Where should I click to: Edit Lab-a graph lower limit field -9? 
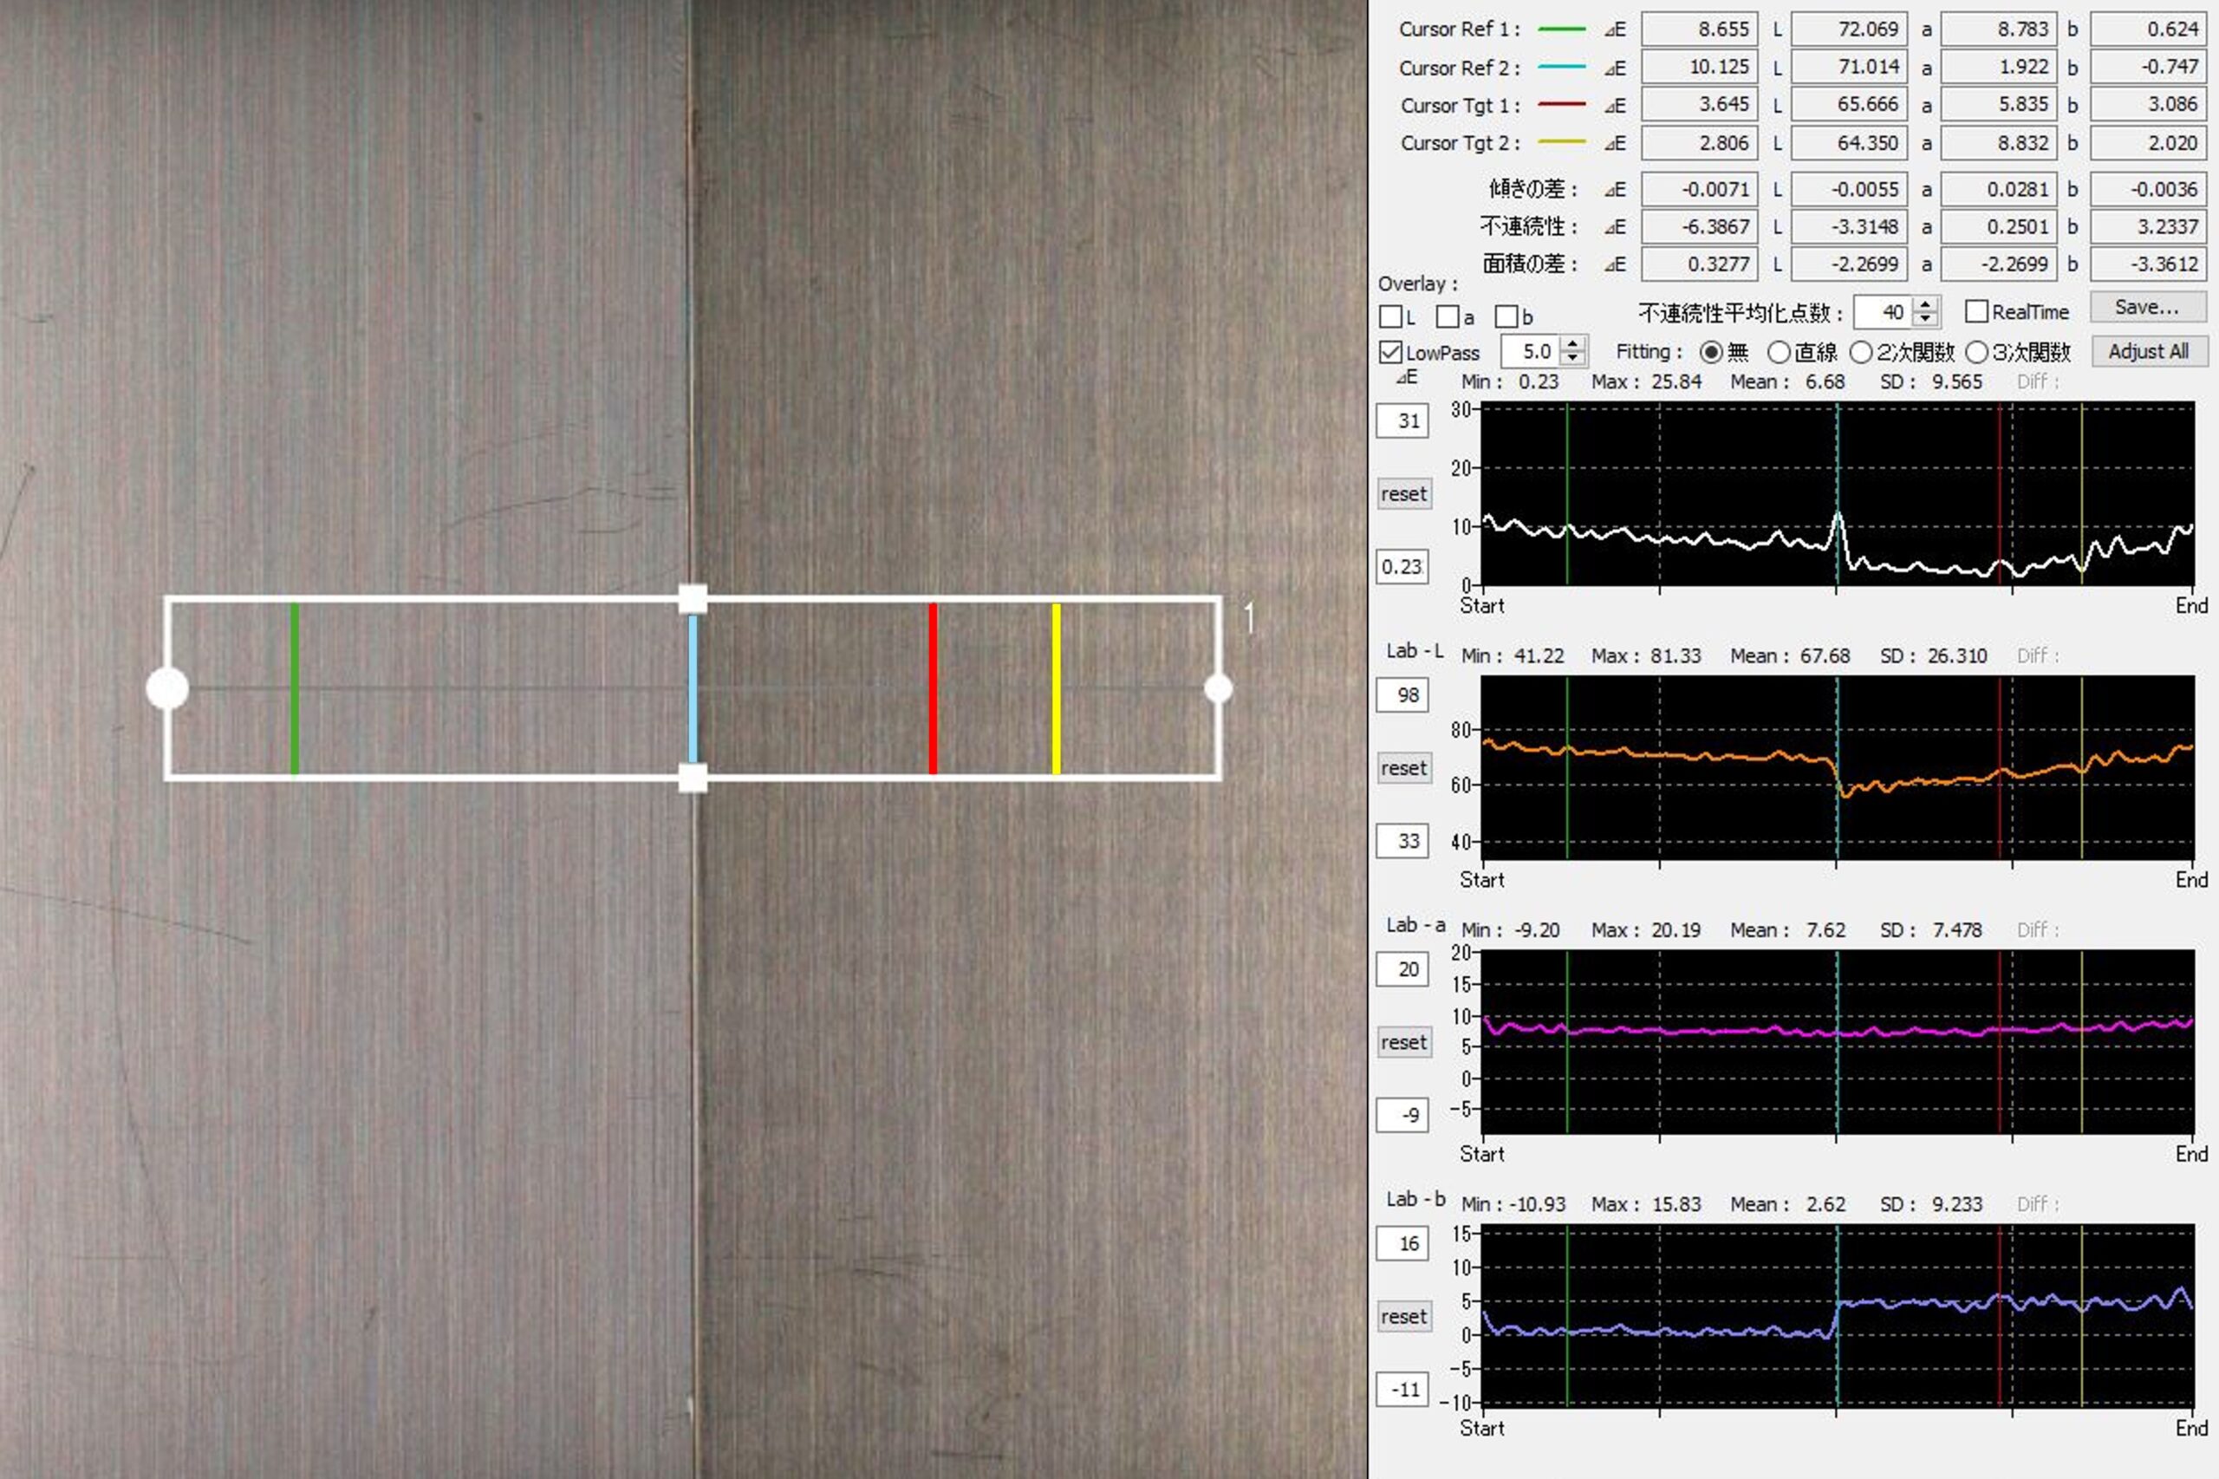(x=1402, y=1115)
